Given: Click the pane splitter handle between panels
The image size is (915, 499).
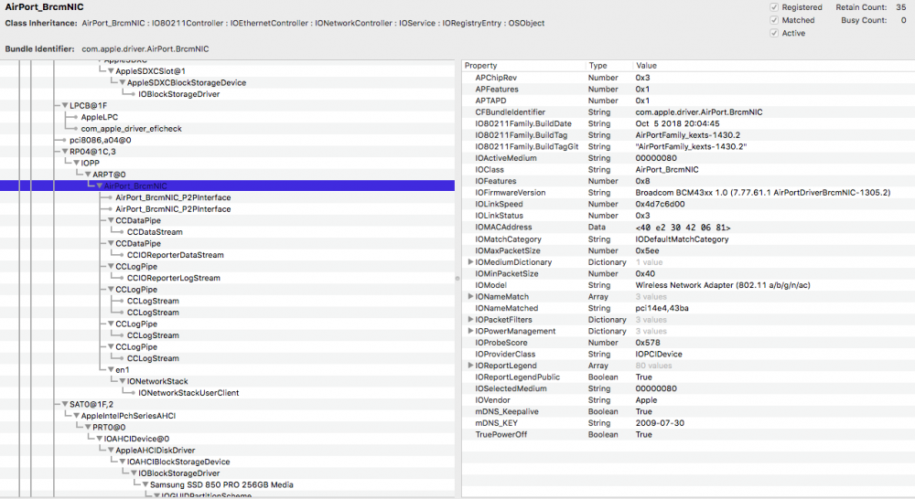Looking at the screenshot, I should click(457, 278).
